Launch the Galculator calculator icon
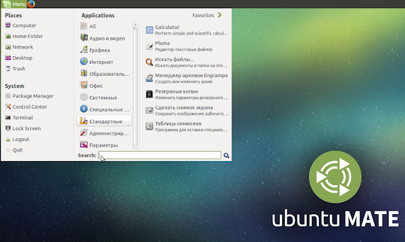 pyautogui.click(x=149, y=30)
